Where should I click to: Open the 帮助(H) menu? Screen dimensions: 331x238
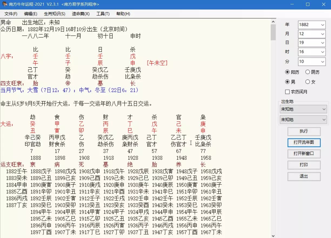123,14
